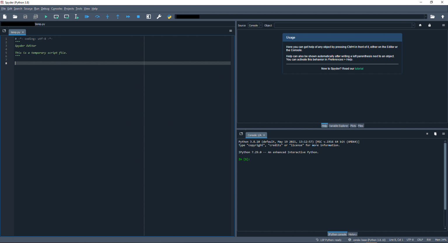The height and width of the screenshot is (243, 448).
Task: Switch to the Variable Explorer tab
Action: click(x=338, y=126)
